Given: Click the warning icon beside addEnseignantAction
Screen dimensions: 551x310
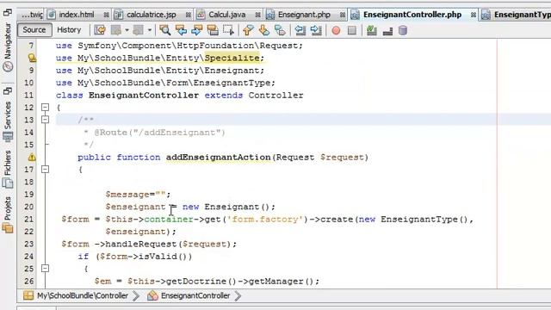Looking at the screenshot, I should (x=32, y=157).
